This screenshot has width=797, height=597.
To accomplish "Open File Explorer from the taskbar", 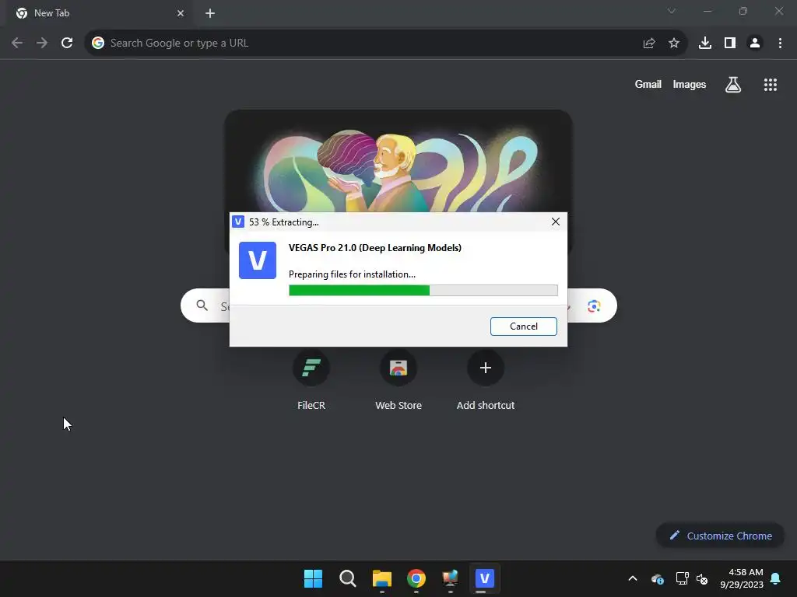I will (381, 578).
